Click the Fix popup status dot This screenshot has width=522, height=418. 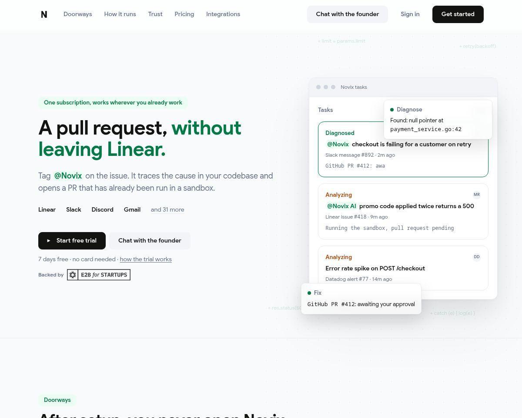tap(309, 293)
